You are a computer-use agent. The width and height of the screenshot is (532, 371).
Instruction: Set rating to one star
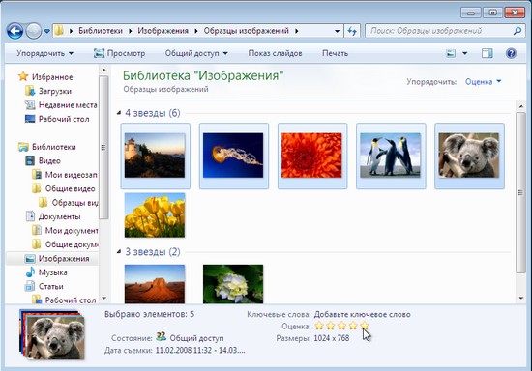[319, 326]
